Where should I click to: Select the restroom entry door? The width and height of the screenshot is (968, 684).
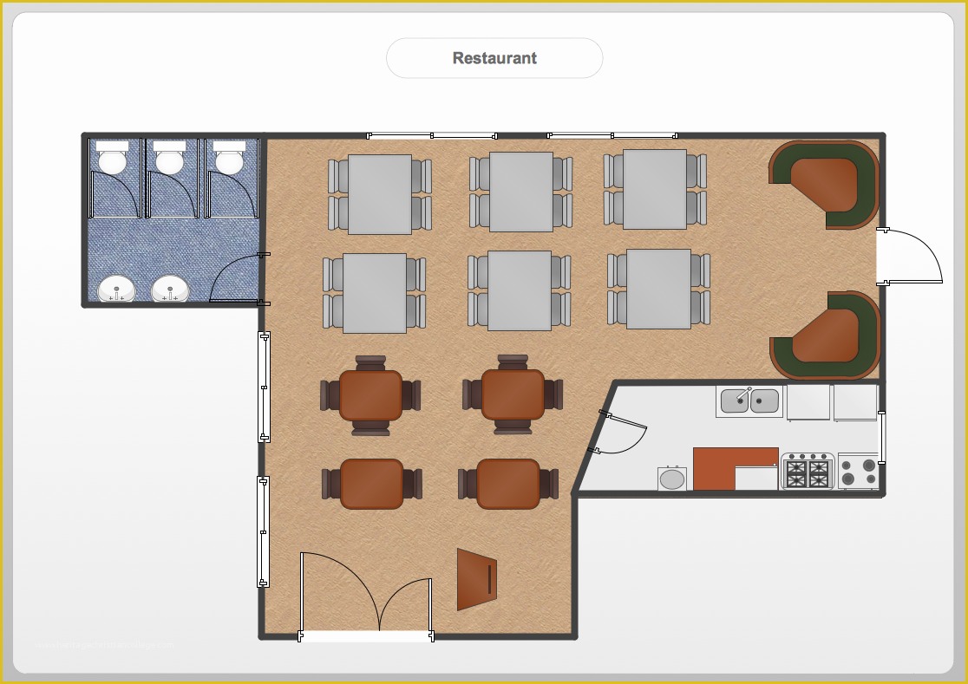tap(239, 279)
